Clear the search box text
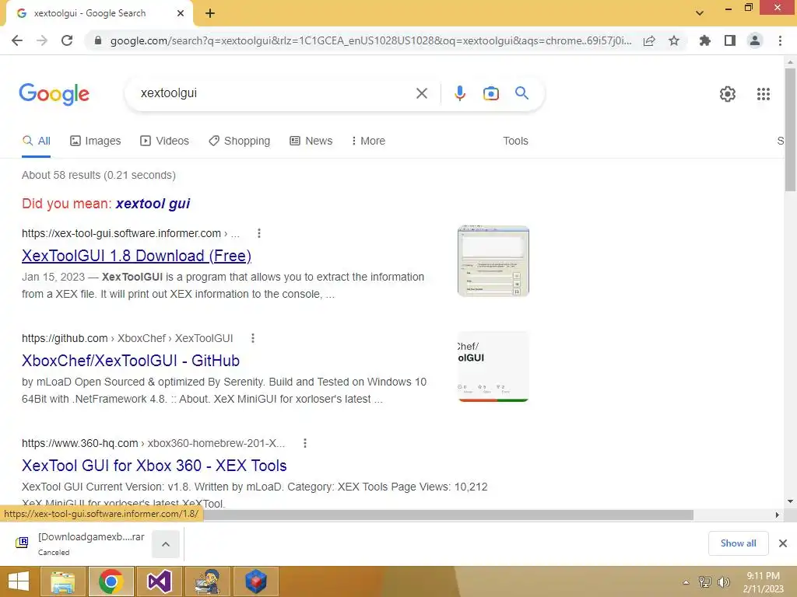The height and width of the screenshot is (597, 797). (421, 93)
